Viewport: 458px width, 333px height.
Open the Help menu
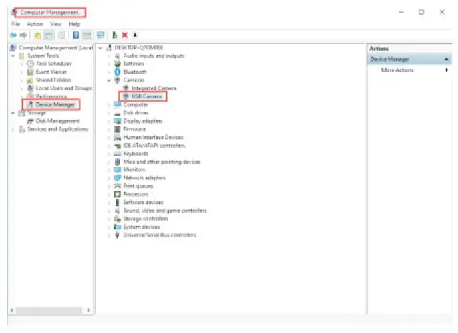pos(74,24)
